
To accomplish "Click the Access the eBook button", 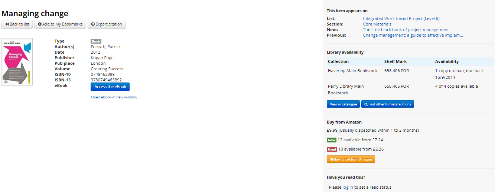I will 110,87.
